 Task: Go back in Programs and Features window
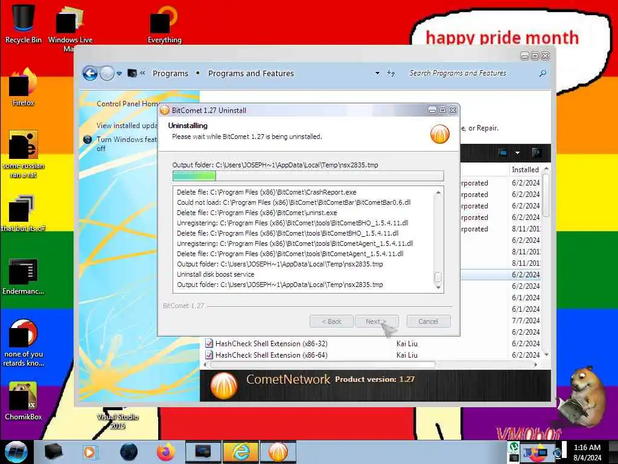pos(90,73)
